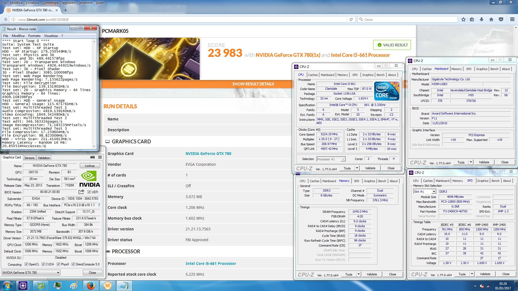Toggle the DirectCompute 5.0 checkbox
518x291 pixels.
(x=73, y=264)
